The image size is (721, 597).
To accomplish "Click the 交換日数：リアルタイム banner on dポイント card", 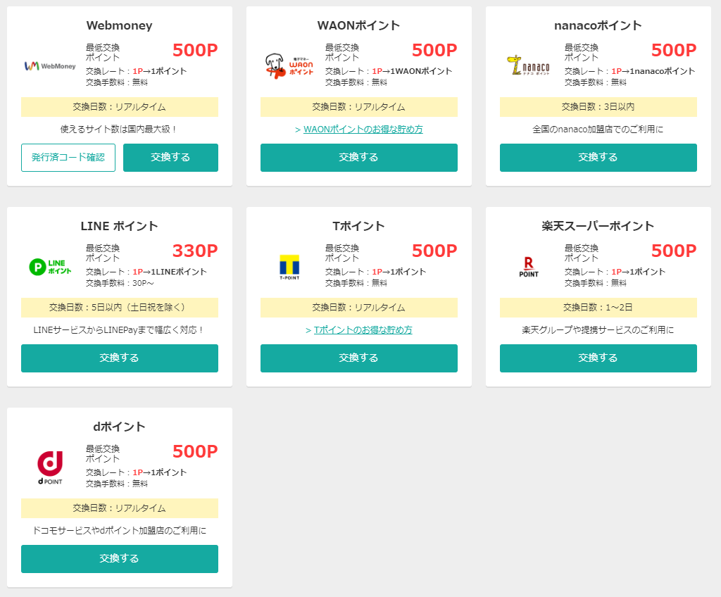I will click(x=119, y=507).
